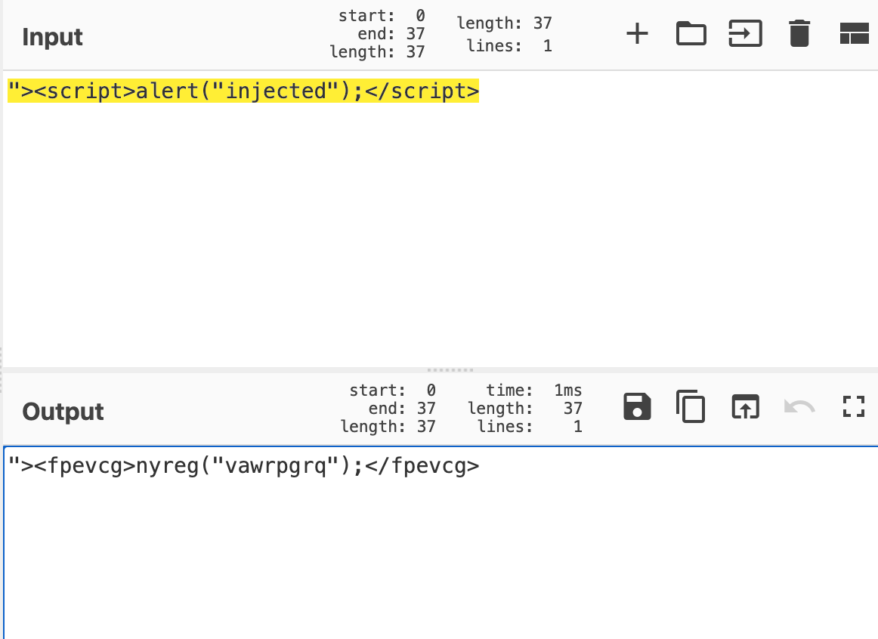The image size is (878, 639).
Task: Maximize the Output pane
Action: (x=854, y=406)
